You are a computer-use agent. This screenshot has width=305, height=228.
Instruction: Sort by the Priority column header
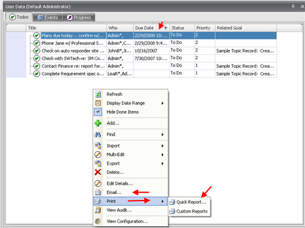coord(205,28)
